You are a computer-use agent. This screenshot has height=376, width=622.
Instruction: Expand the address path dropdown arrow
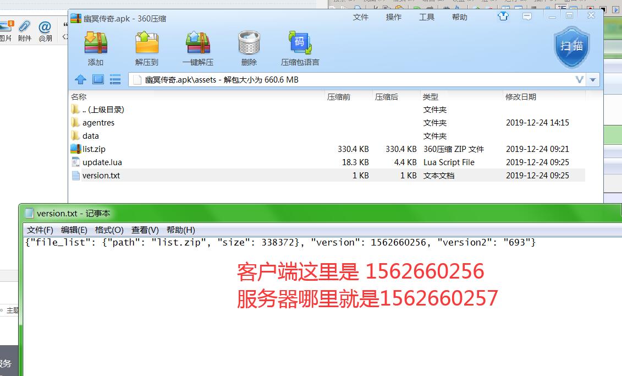point(593,80)
